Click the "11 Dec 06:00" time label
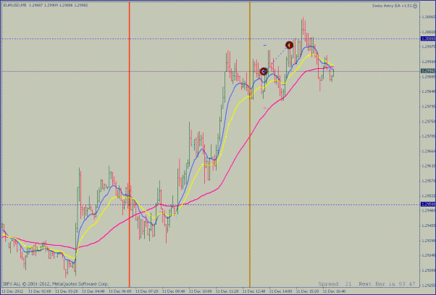 120,291
